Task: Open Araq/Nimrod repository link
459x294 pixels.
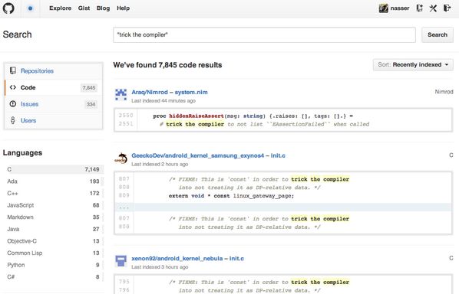Action: point(150,93)
